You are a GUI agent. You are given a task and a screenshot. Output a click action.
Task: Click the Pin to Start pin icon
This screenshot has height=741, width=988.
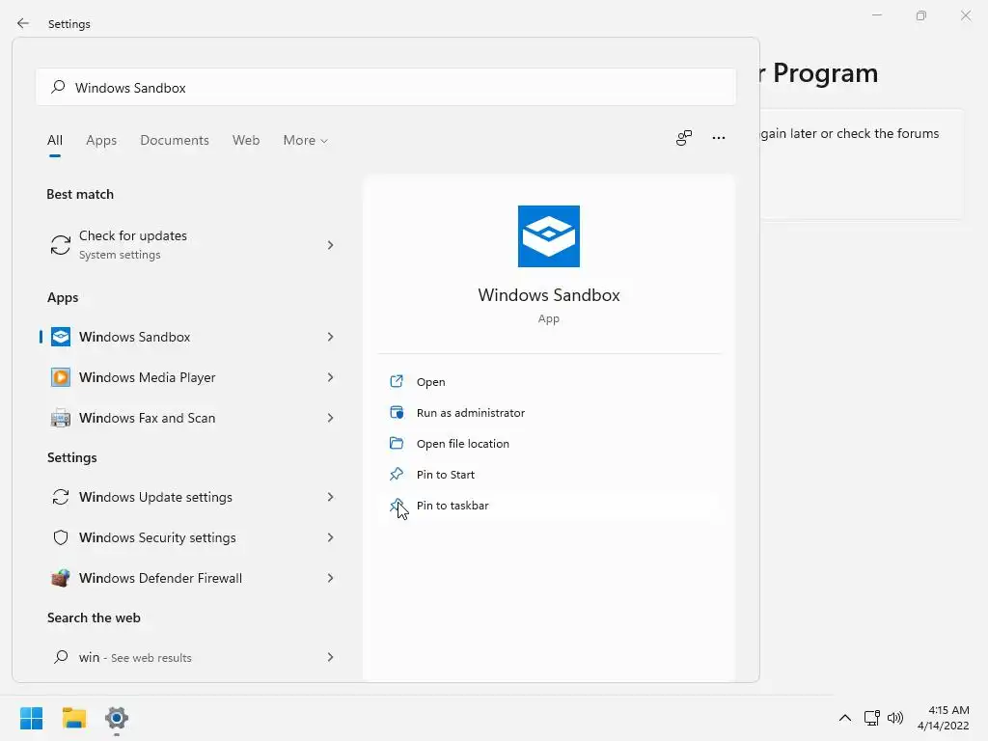point(397,474)
